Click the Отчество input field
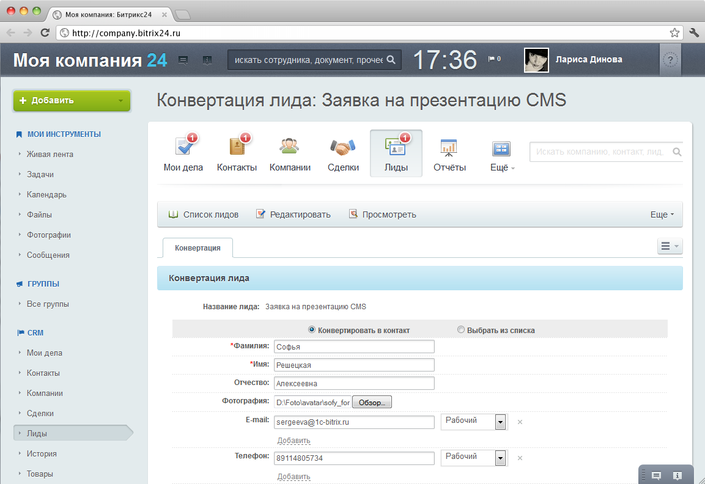Screen dimensions: 705x484 [x=354, y=384]
